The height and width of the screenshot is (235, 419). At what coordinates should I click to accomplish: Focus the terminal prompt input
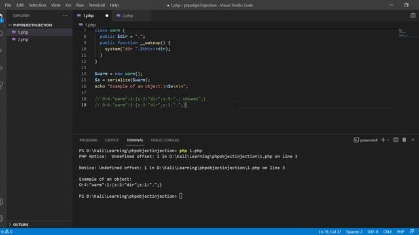coord(181,196)
